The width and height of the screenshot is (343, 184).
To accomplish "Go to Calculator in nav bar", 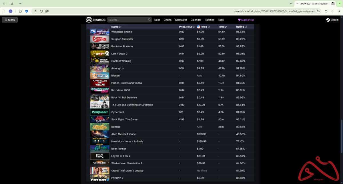I will click(x=181, y=20).
